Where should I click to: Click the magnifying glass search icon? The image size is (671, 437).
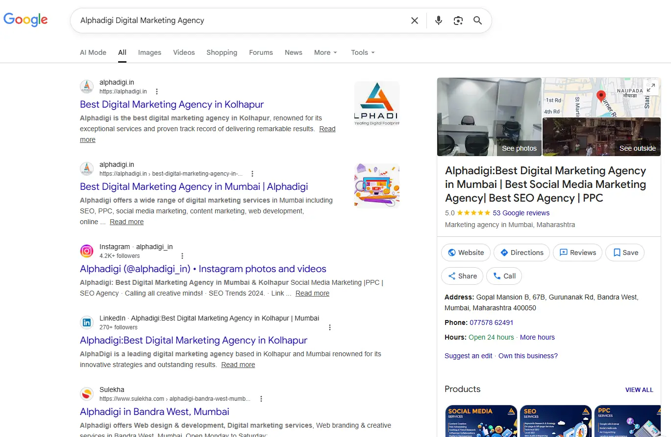point(477,21)
